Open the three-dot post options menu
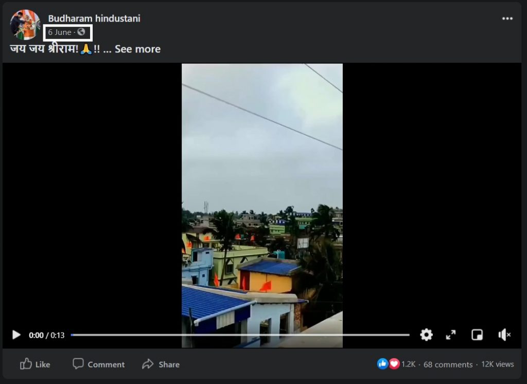 (x=507, y=19)
